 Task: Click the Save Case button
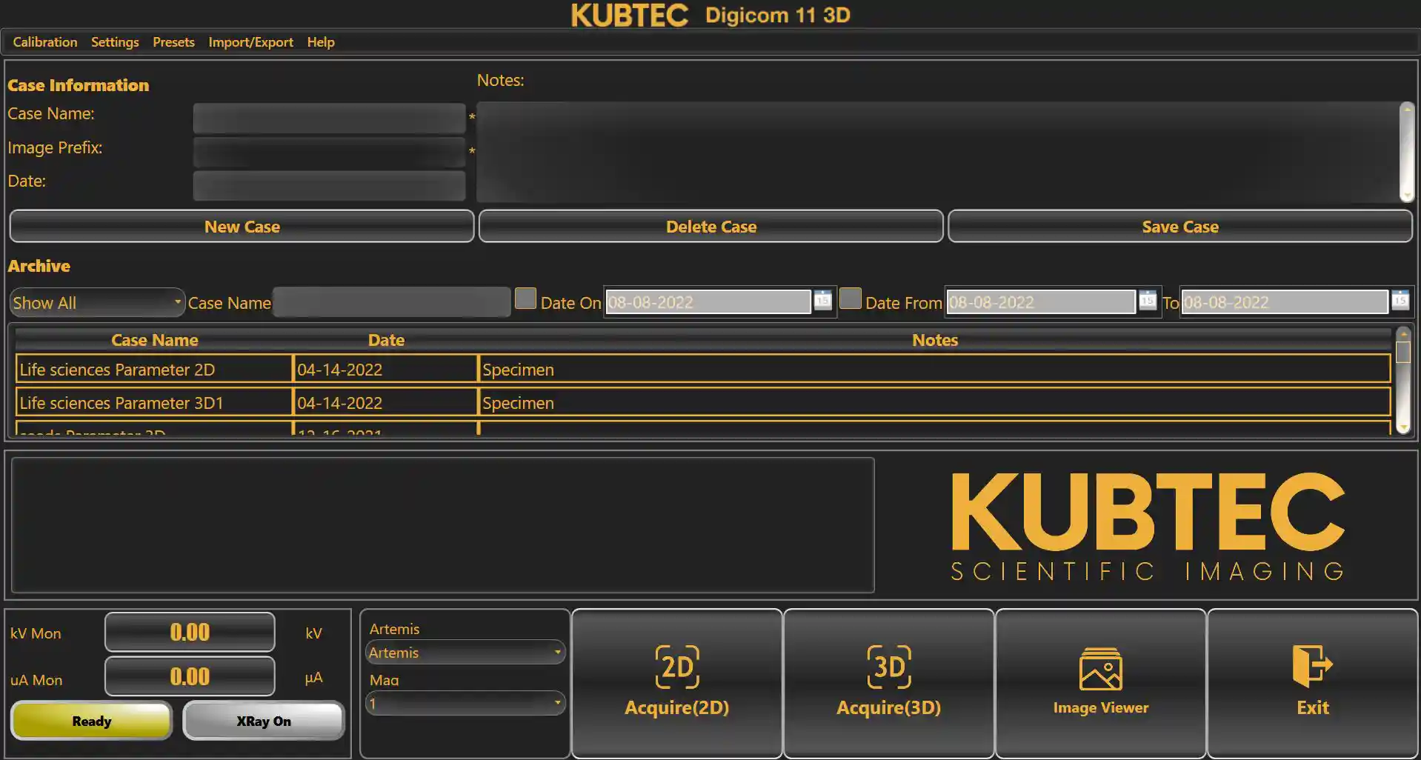click(x=1179, y=227)
